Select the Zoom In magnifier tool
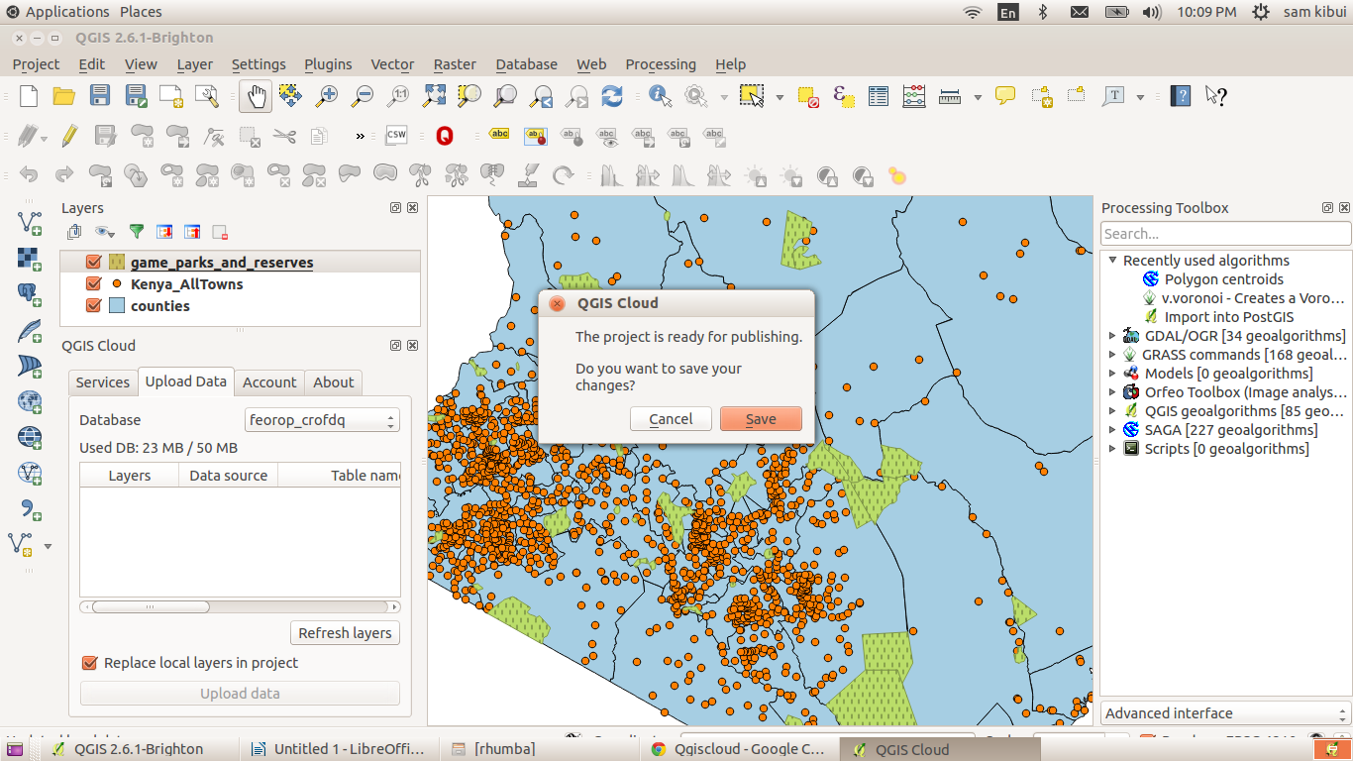This screenshot has width=1353, height=761. click(327, 96)
